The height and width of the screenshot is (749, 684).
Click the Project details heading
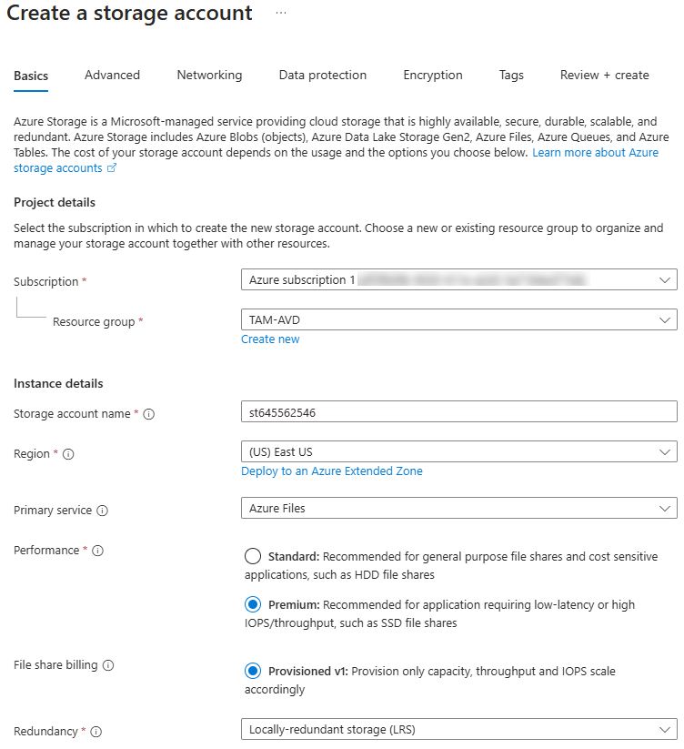pyautogui.click(x=55, y=203)
